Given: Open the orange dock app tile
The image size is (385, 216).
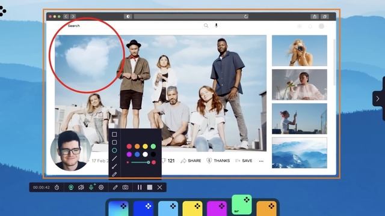Looking at the screenshot, I should (x=266, y=208).
